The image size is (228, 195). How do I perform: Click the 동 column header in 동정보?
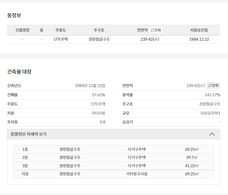pyautogui.click(x=42, y=30)
